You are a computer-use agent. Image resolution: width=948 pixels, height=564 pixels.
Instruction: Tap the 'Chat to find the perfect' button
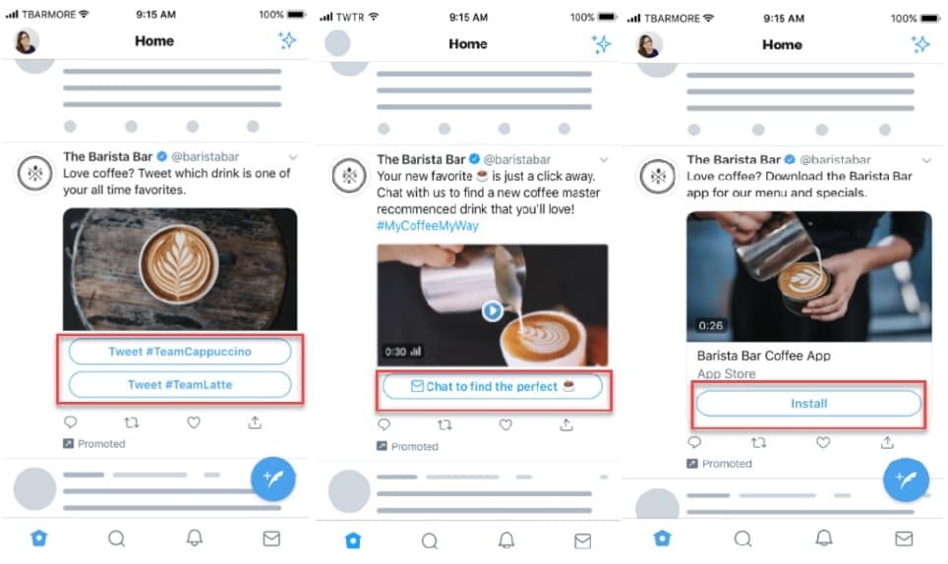click(492, 386)
